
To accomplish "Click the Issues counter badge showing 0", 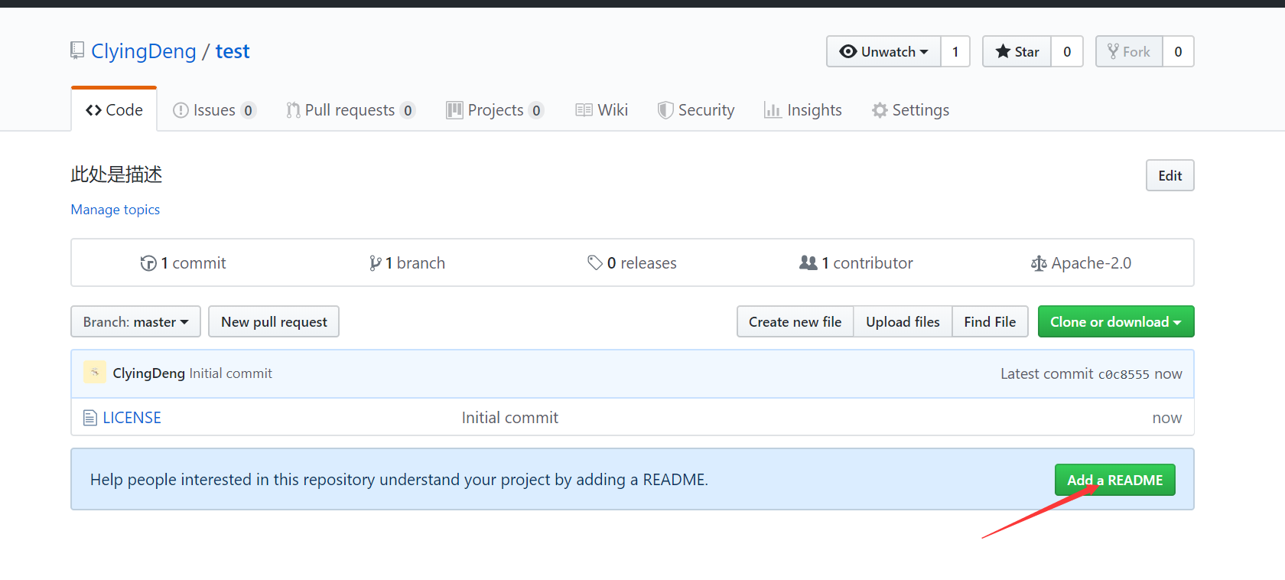I will pos(248,110).
